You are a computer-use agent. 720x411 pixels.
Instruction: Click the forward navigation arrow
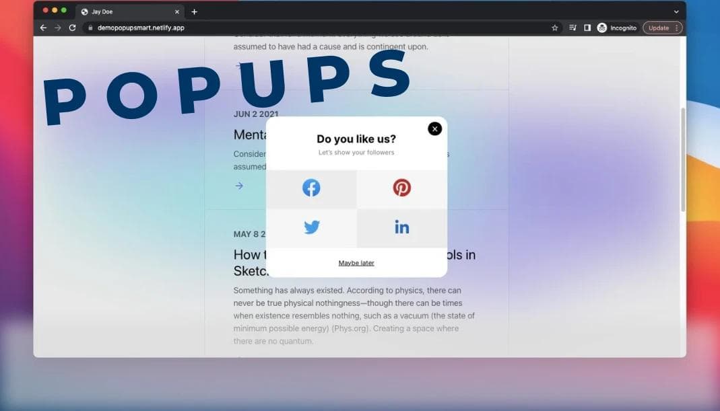[57, 28]
